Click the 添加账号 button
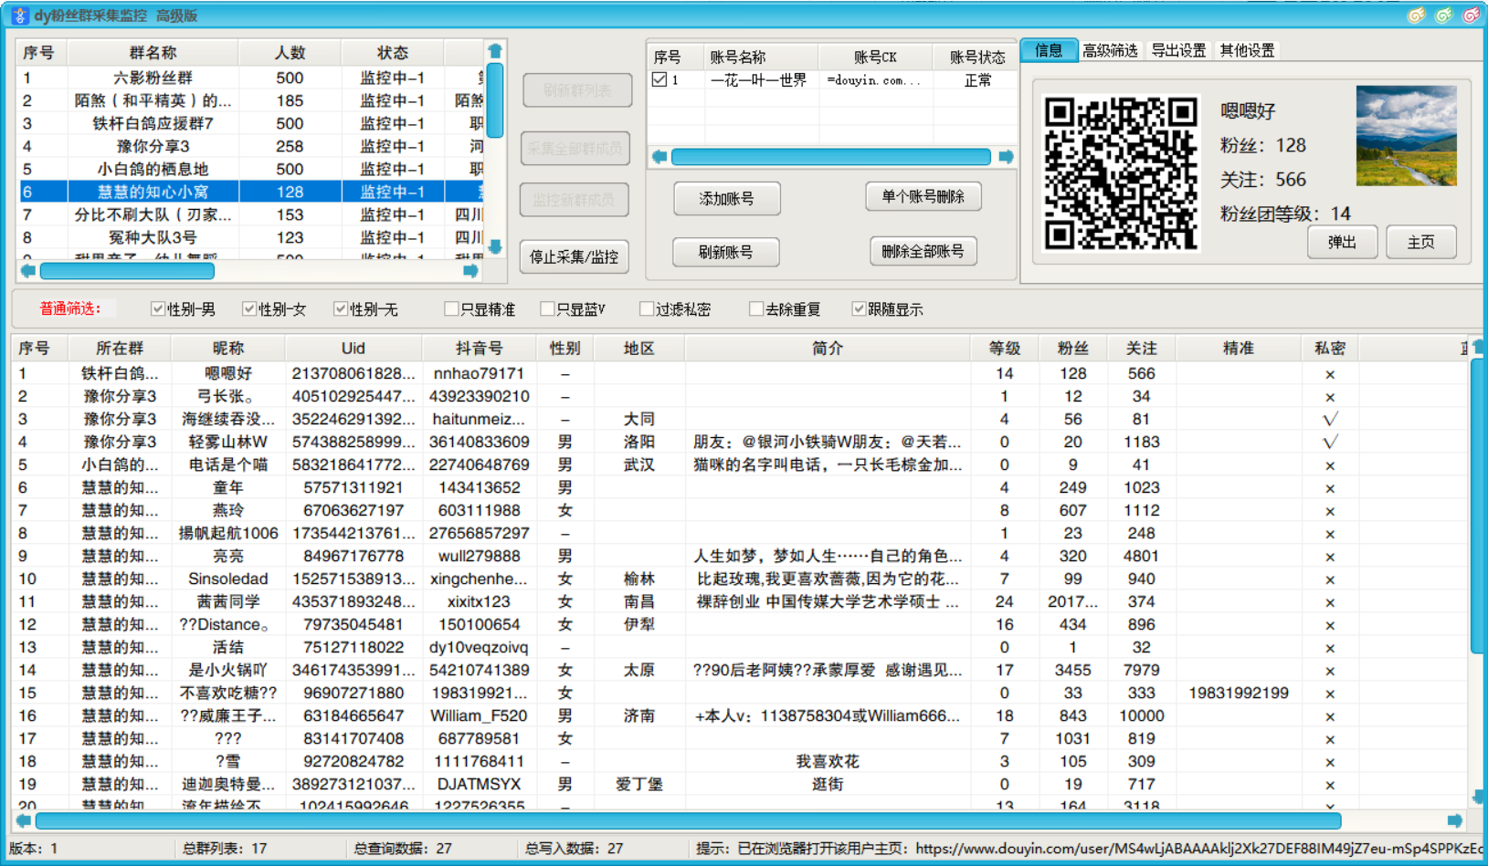Viewport: 1488px width, 866px height. tap(726, 199)
